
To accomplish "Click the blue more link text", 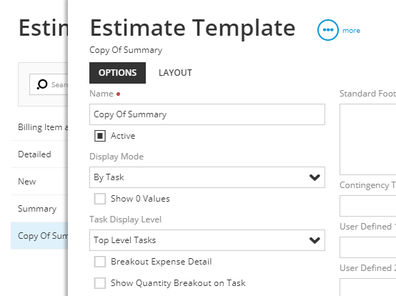I will 351,31.
